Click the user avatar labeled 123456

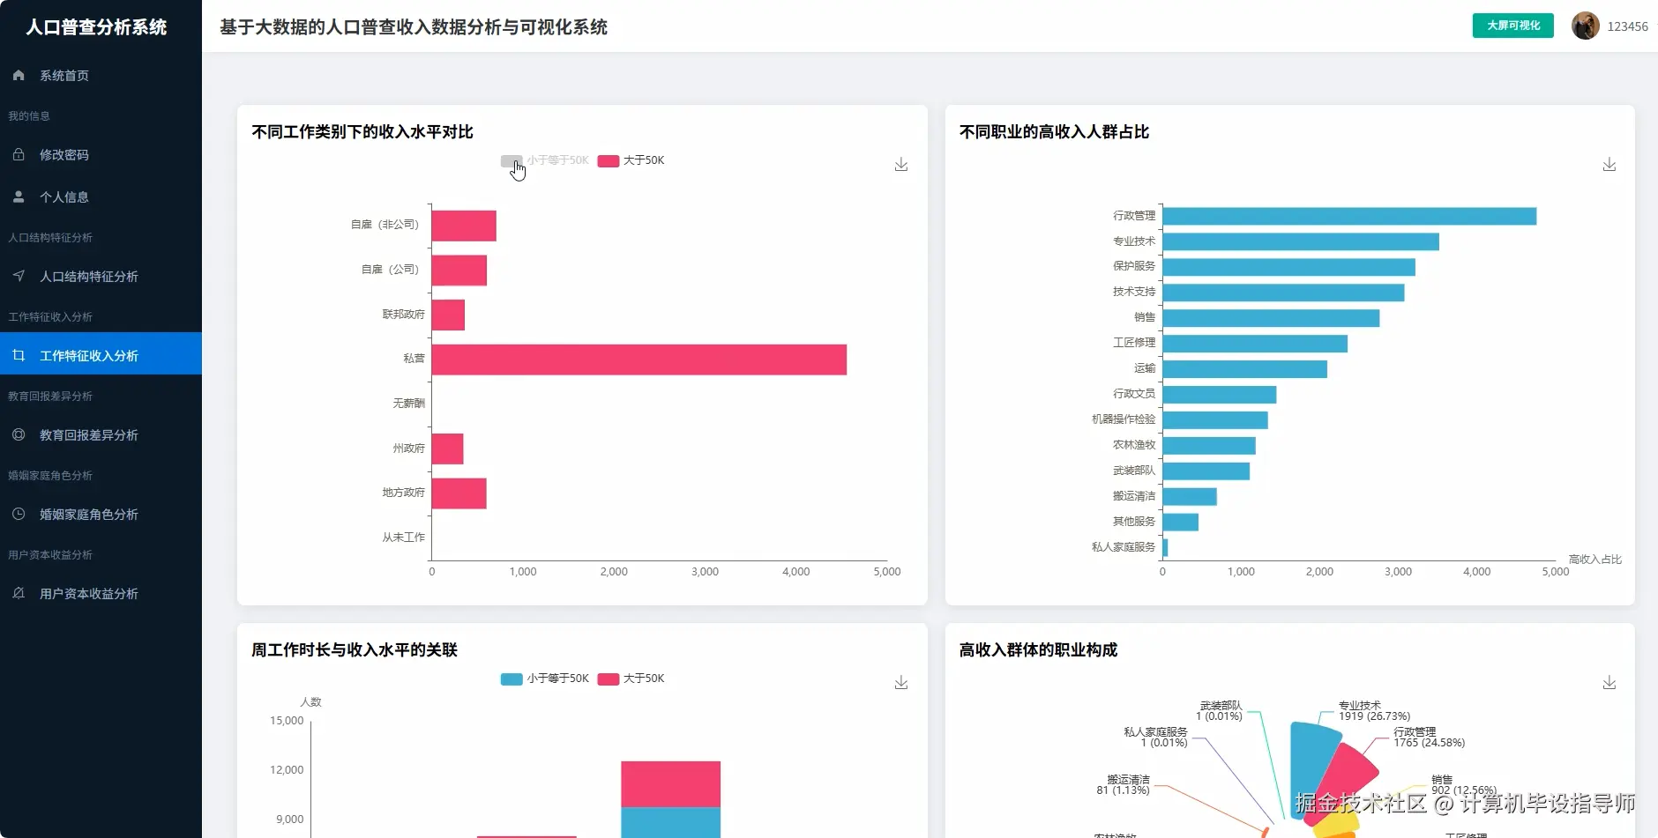point(1585,26)
